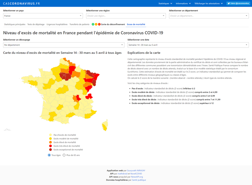Open the Statistiques menu in header
Screen dimensions: 252x185
[x=165, y=3]
